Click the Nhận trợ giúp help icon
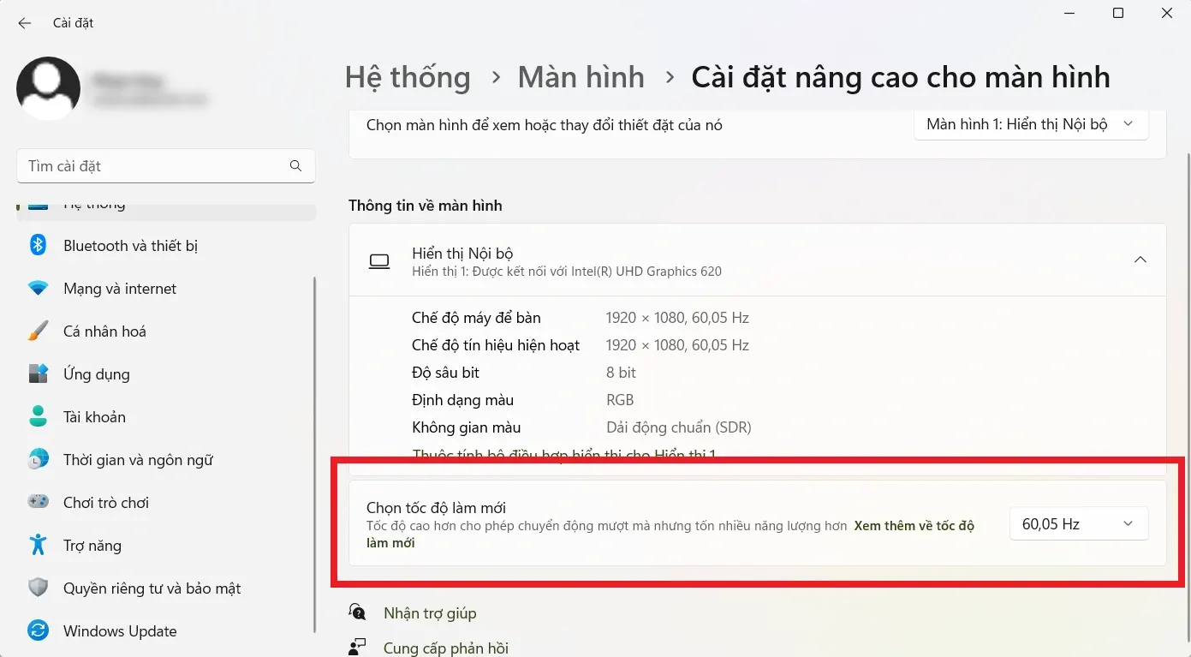1191x657 pixels. pyautogui.click(x=357, y=612)
